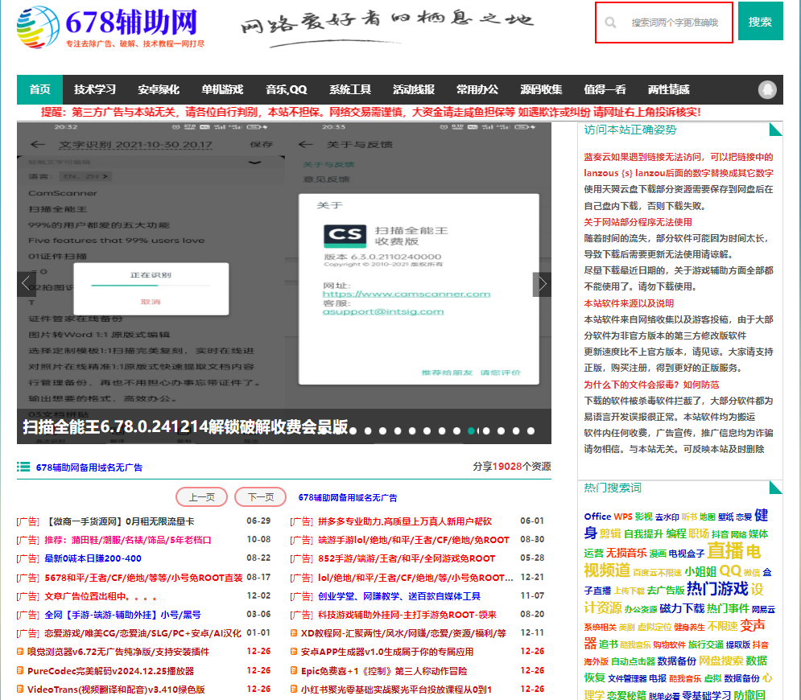Click the orange icon before 安卓APP生成器
Screen dimensions: 801x700
point(294,652)
